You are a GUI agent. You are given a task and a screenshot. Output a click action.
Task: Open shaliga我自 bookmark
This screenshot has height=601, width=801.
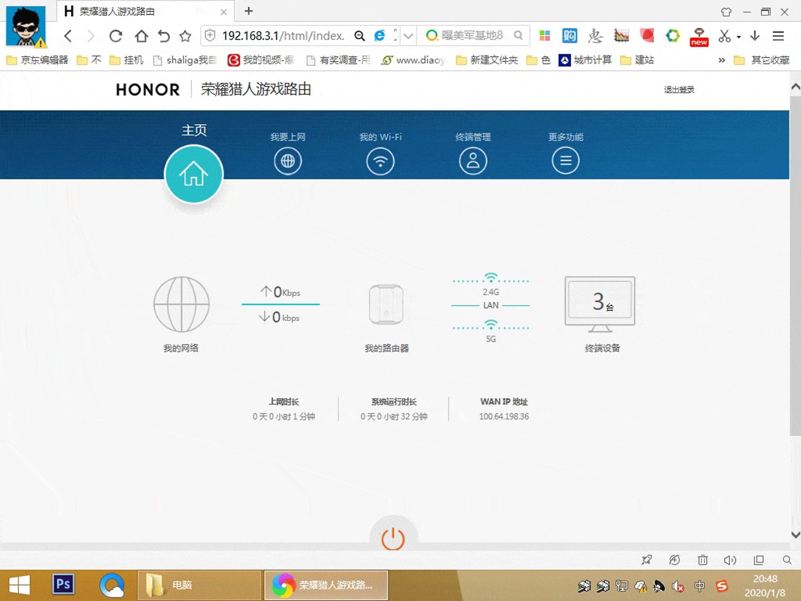185,60
